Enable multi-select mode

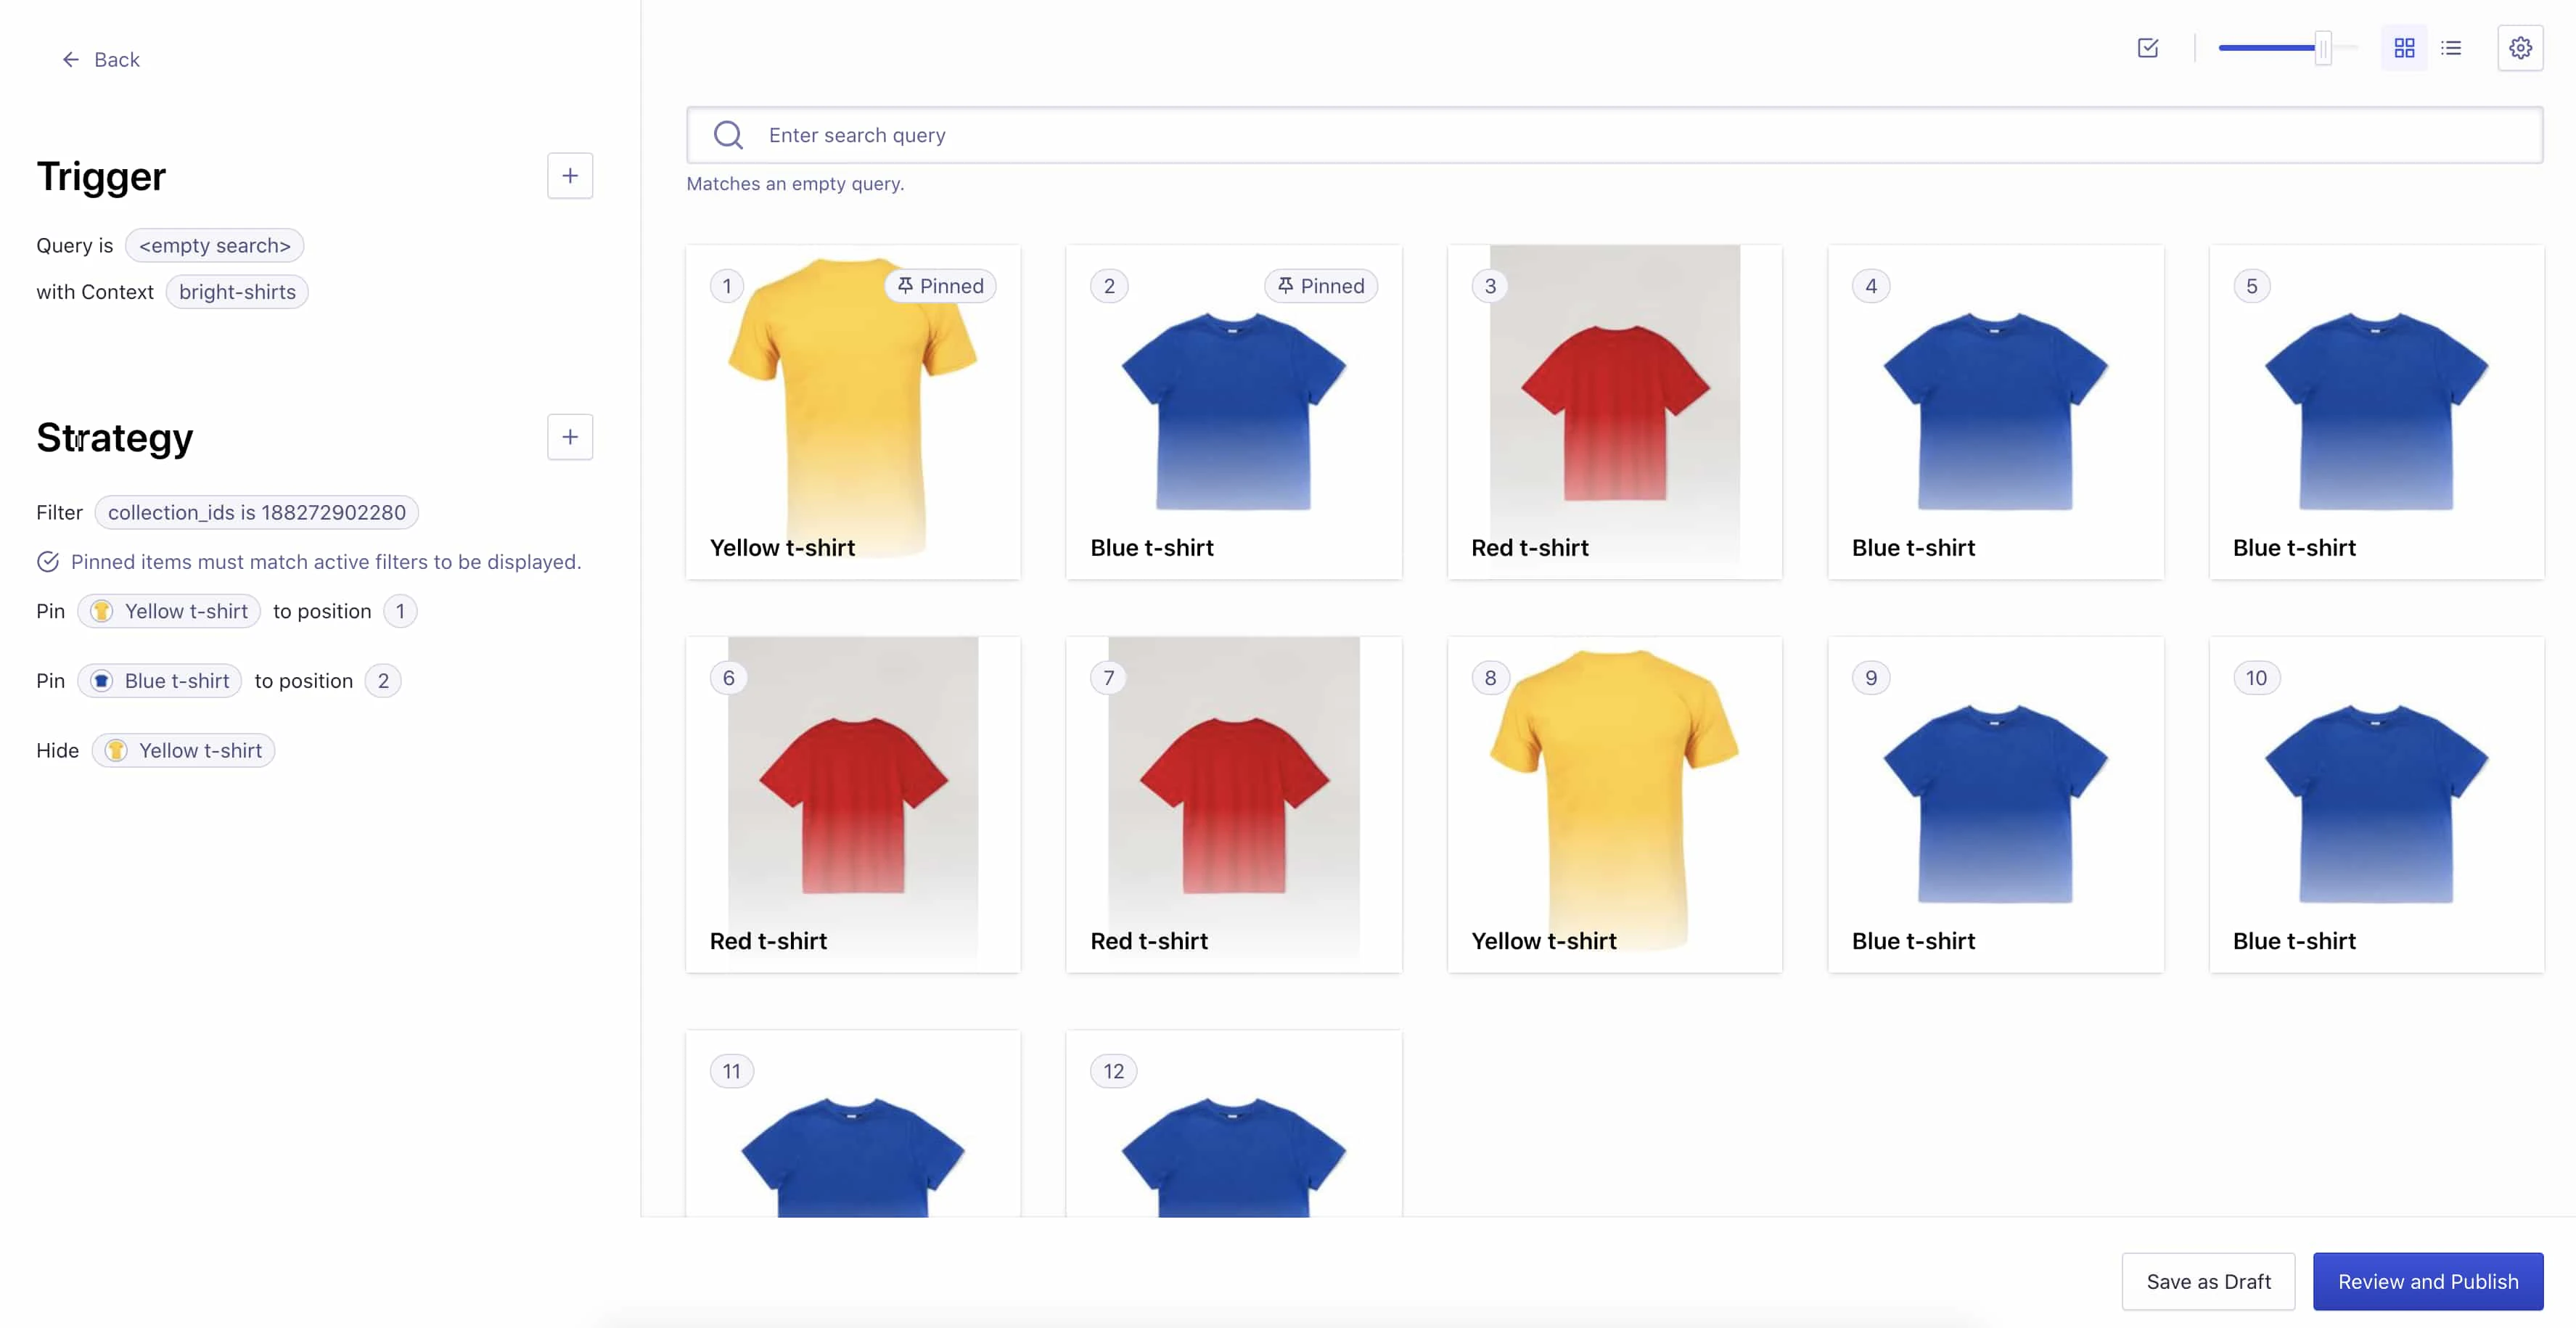[2148, 47]
